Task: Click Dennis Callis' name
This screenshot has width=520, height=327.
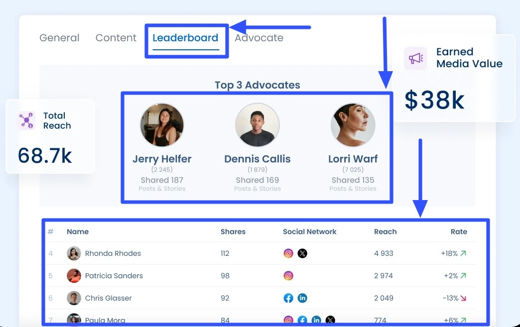Action: [257, 159]
